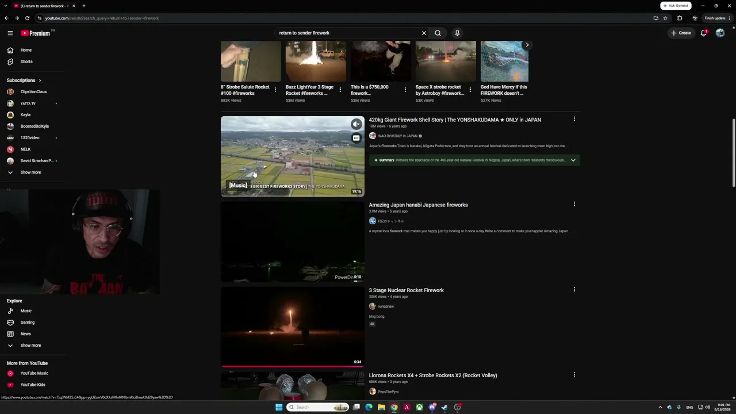The height and width of the screenshot is (414, 736).
Task: Open the browser tab search dropdown
Action: pos(6,6)
